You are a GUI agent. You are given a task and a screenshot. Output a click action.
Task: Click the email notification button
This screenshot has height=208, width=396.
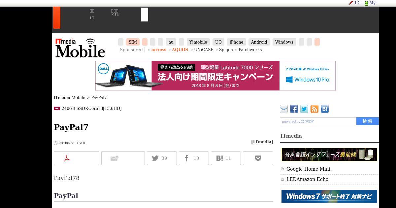123,158
